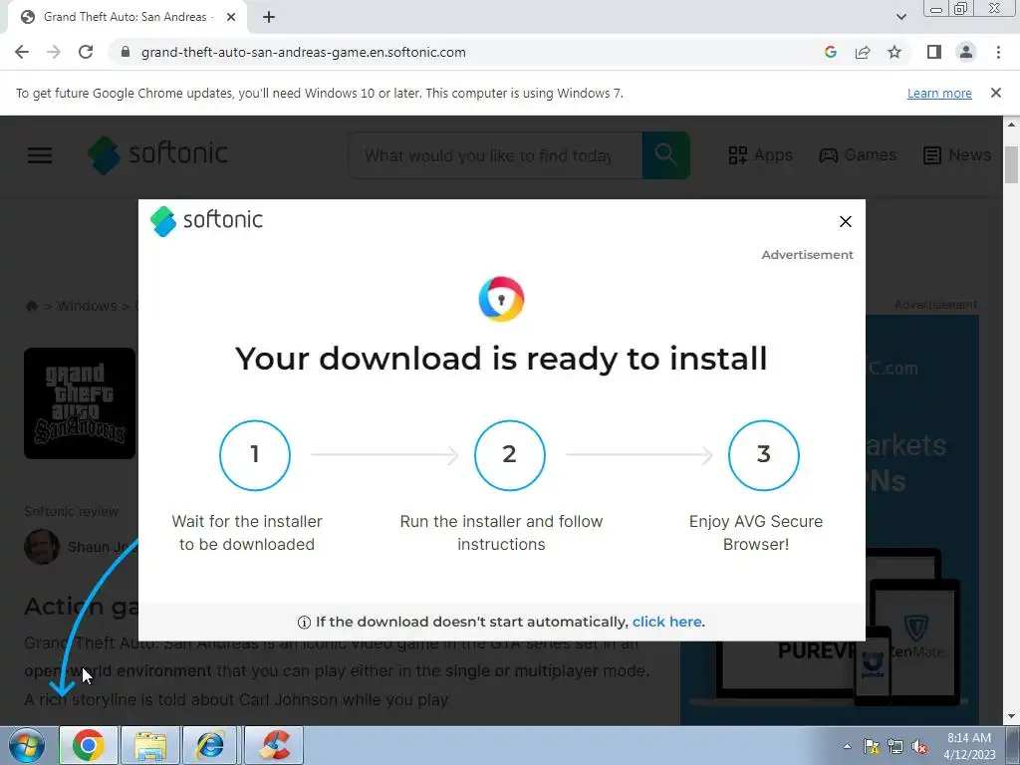
Task: Close the download popup dialog
Action: click(x=845, y=222)
